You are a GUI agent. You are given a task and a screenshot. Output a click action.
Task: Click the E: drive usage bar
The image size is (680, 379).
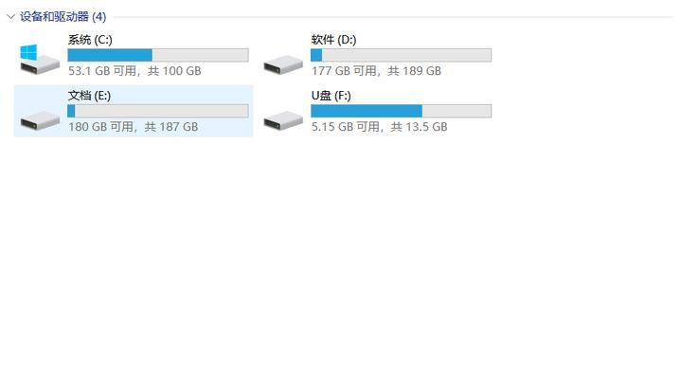coord(158,111)
